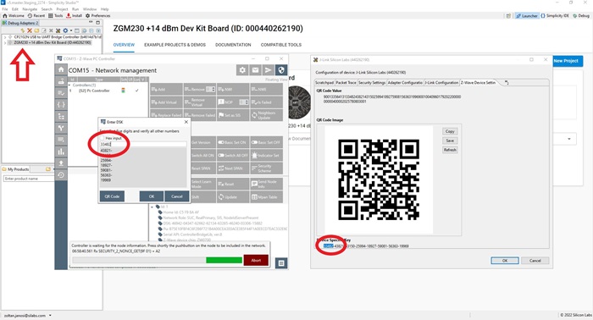Image resolution: width=593 pixels, height=320 pixels.
Task: Click QR Code button in Enter DSK dialog
Action: 112,196
